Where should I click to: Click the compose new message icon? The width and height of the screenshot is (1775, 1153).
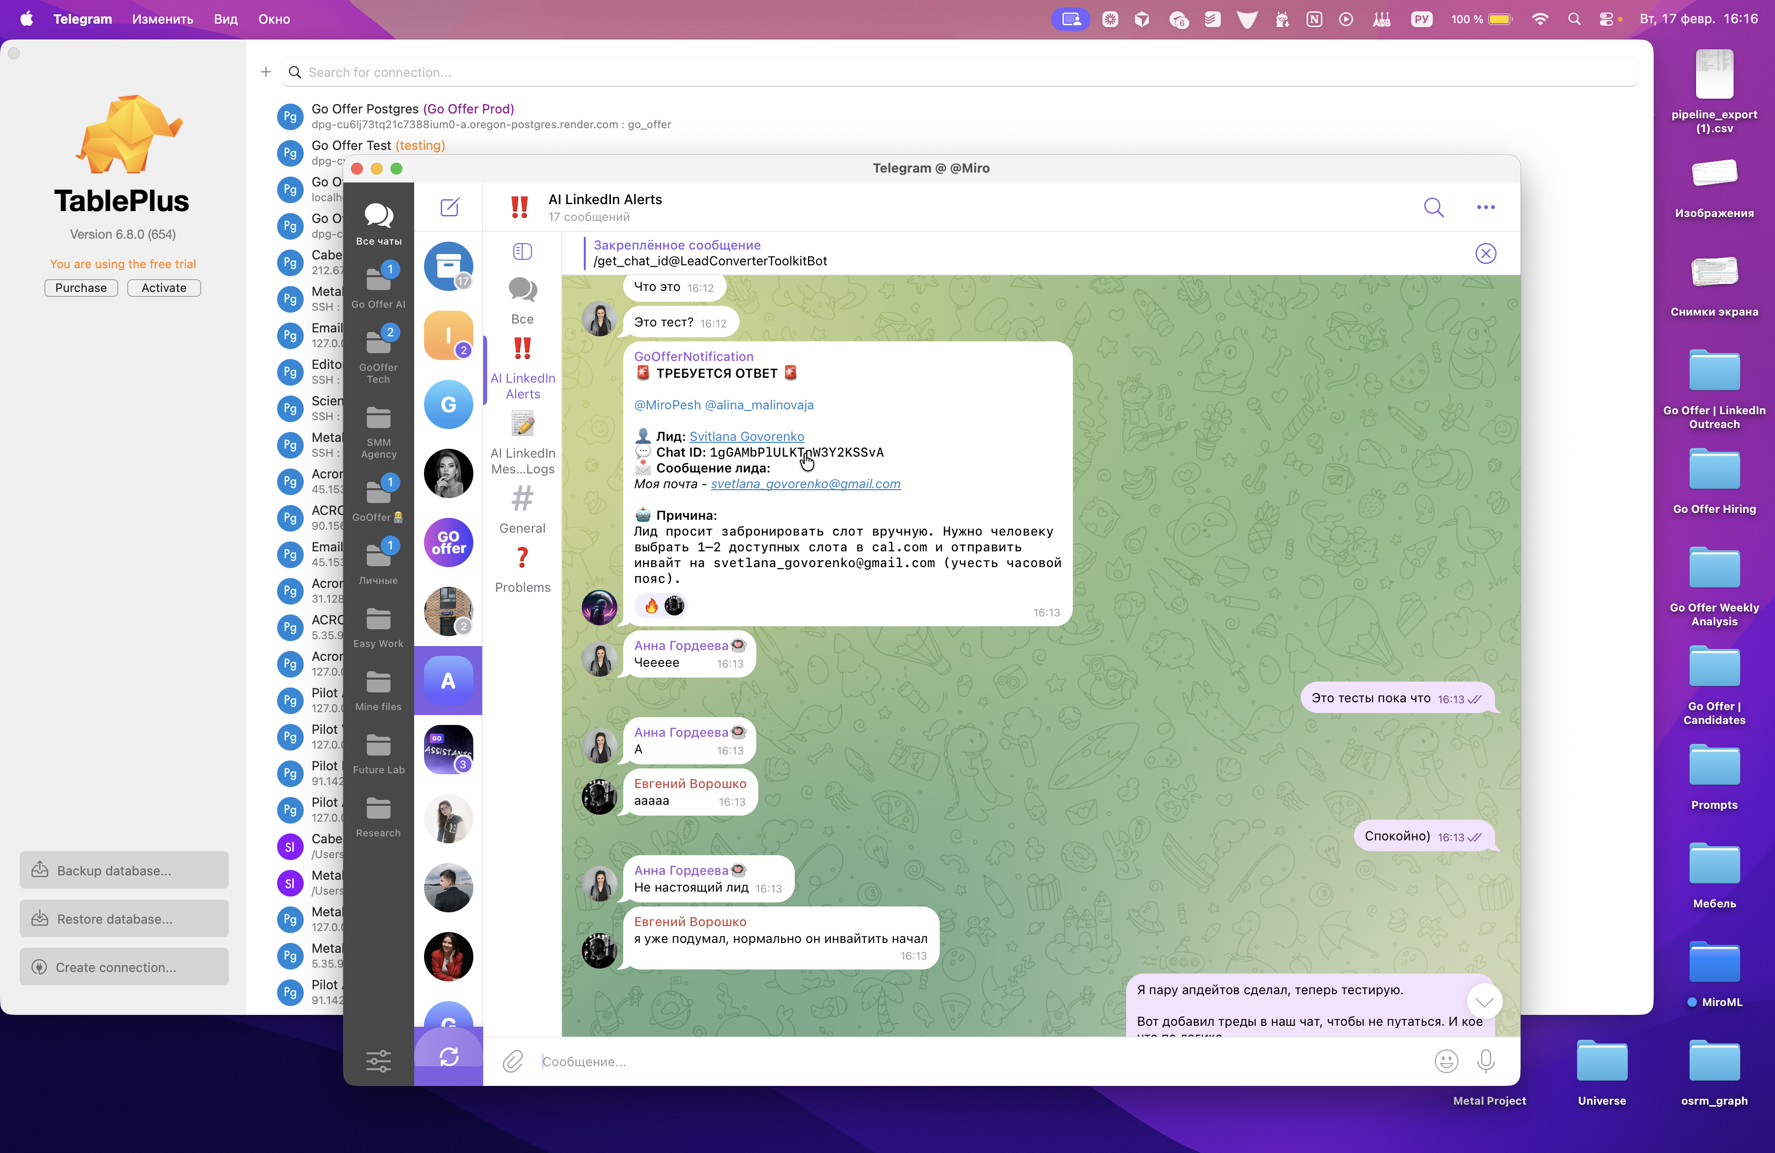click(450, 207)
